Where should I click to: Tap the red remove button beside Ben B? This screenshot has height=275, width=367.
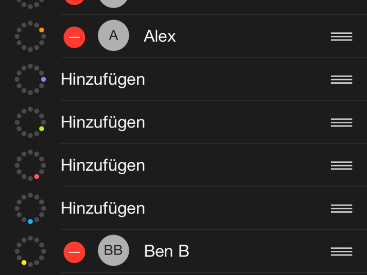[x=74, y=252]
